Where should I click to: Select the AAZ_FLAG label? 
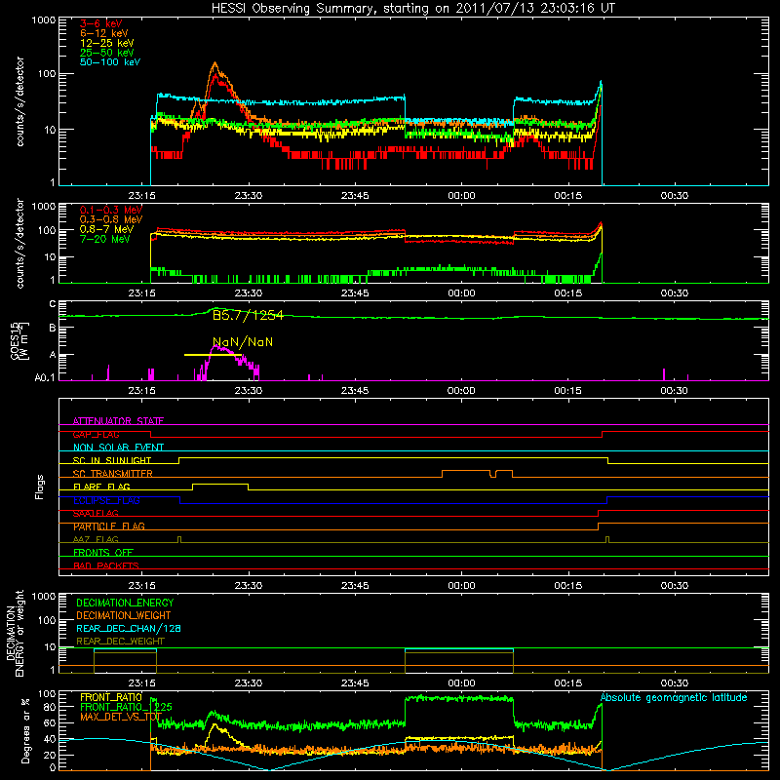(x=96, y=540)
